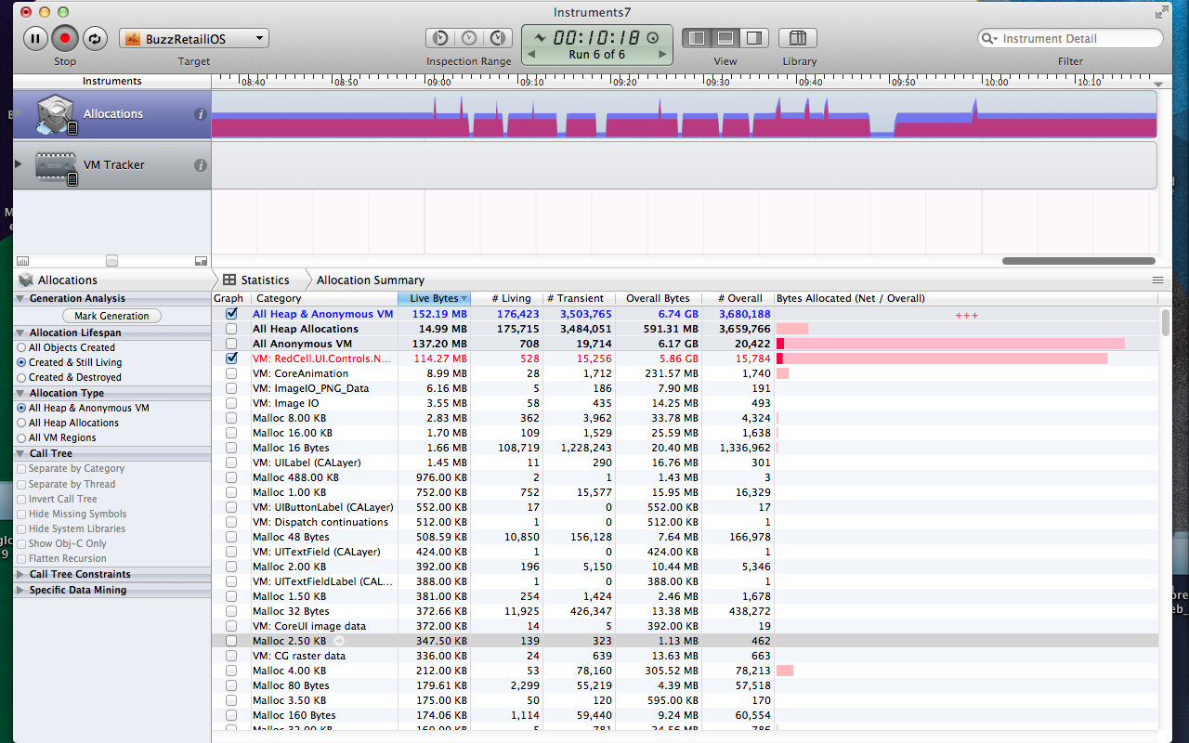This screenshot has height=743, width=1189.
Task: Select the VM Tracker instrument track
Action: pyautogui.click(x=111, y=165)
